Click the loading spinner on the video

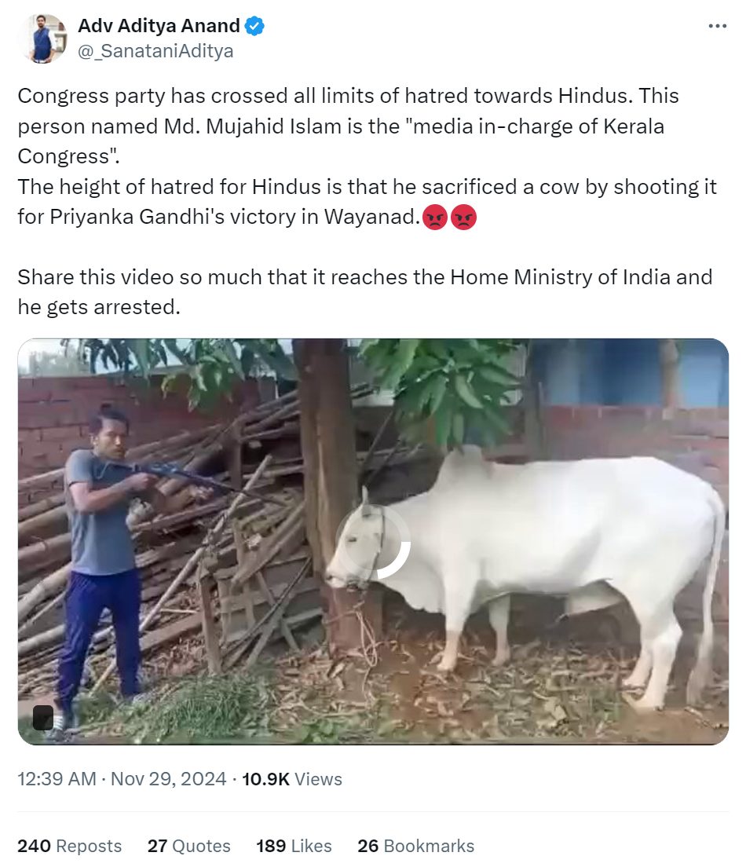(373, 543)
